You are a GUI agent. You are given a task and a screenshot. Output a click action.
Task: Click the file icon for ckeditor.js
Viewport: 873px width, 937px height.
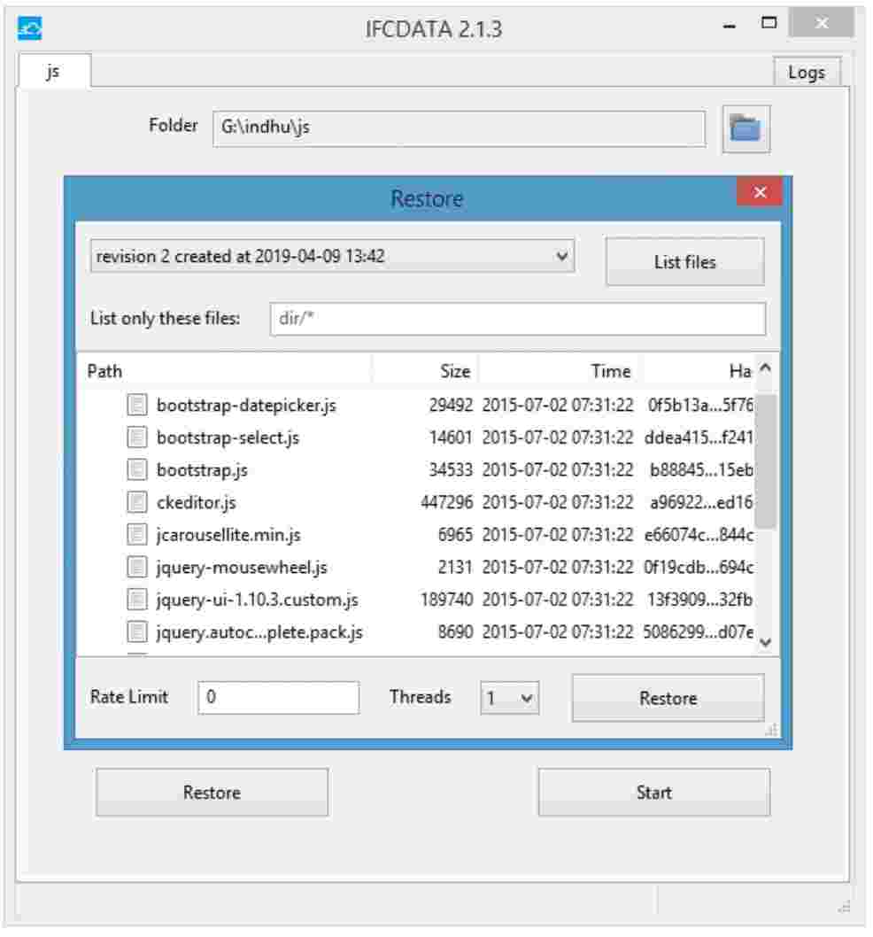[137, 502]
